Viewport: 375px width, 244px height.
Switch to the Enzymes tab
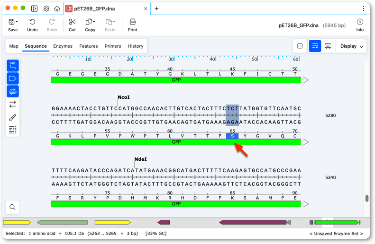pos(63,46)
